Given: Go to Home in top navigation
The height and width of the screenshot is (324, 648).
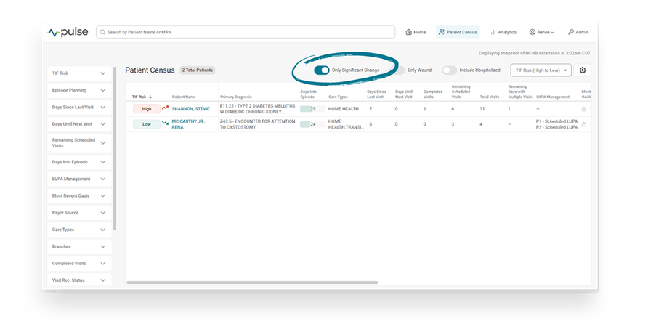Looking at the screenshot, I should click(x=416, y=32).
